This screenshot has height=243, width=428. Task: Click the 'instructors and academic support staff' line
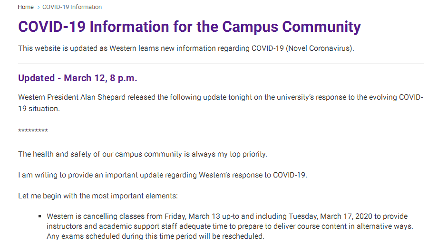(x=230, y=226)
